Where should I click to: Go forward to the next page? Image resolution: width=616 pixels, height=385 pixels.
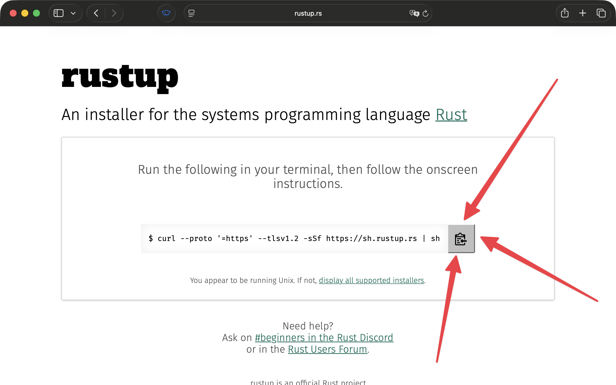(114, 13)
